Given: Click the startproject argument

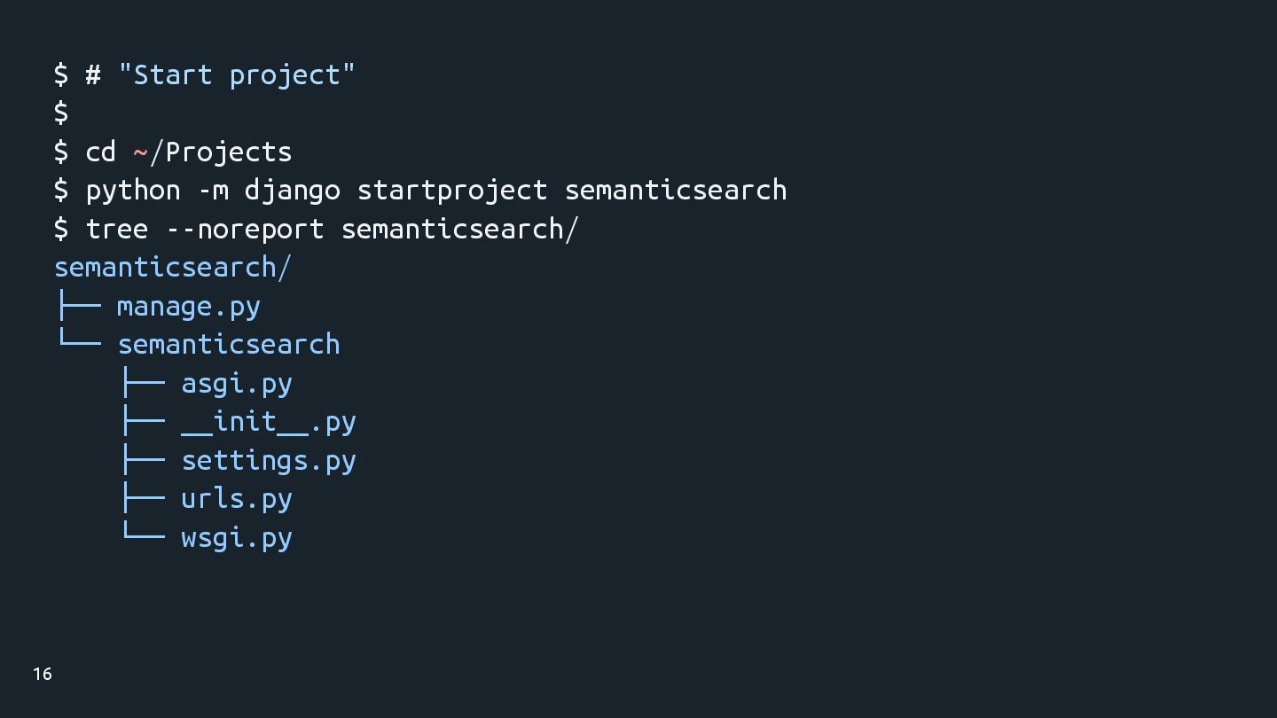Looking at the screenshot, I should click(x=452, y=190).
